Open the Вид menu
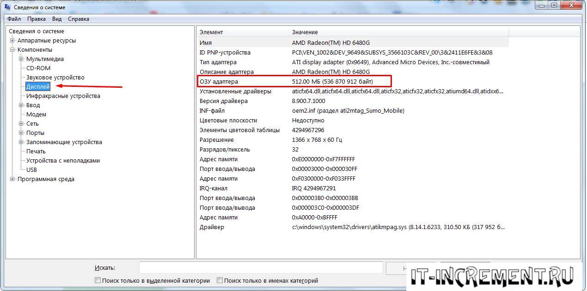587x291 pixels. [57, 19]
